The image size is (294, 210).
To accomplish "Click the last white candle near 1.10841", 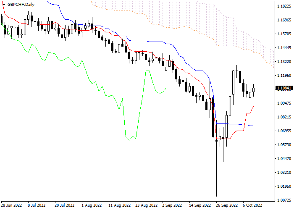I will click(254, 90).
